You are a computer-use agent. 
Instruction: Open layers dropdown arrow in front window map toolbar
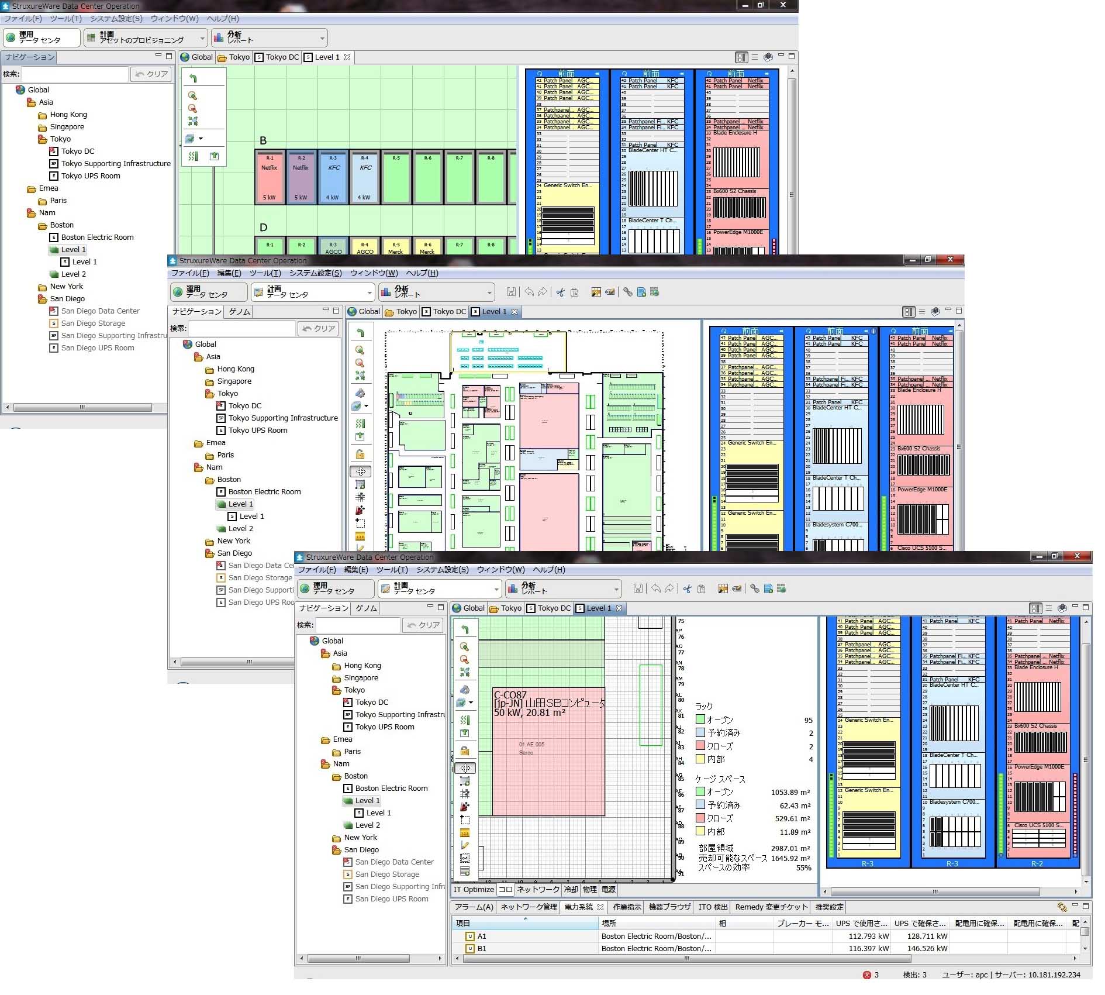click(x=471, y=703)
